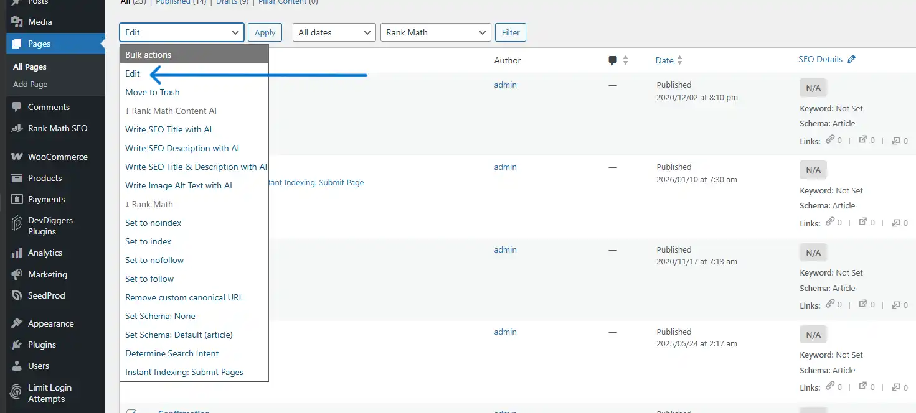Select the Bulk actions heading option
This screenshot has width=916, height=413.
(194, 55)
